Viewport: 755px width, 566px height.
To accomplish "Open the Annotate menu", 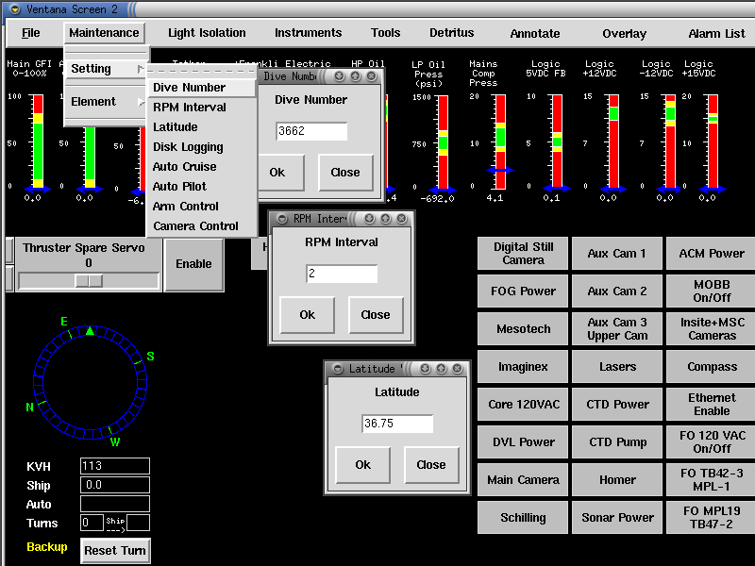I will pos(535,33).
